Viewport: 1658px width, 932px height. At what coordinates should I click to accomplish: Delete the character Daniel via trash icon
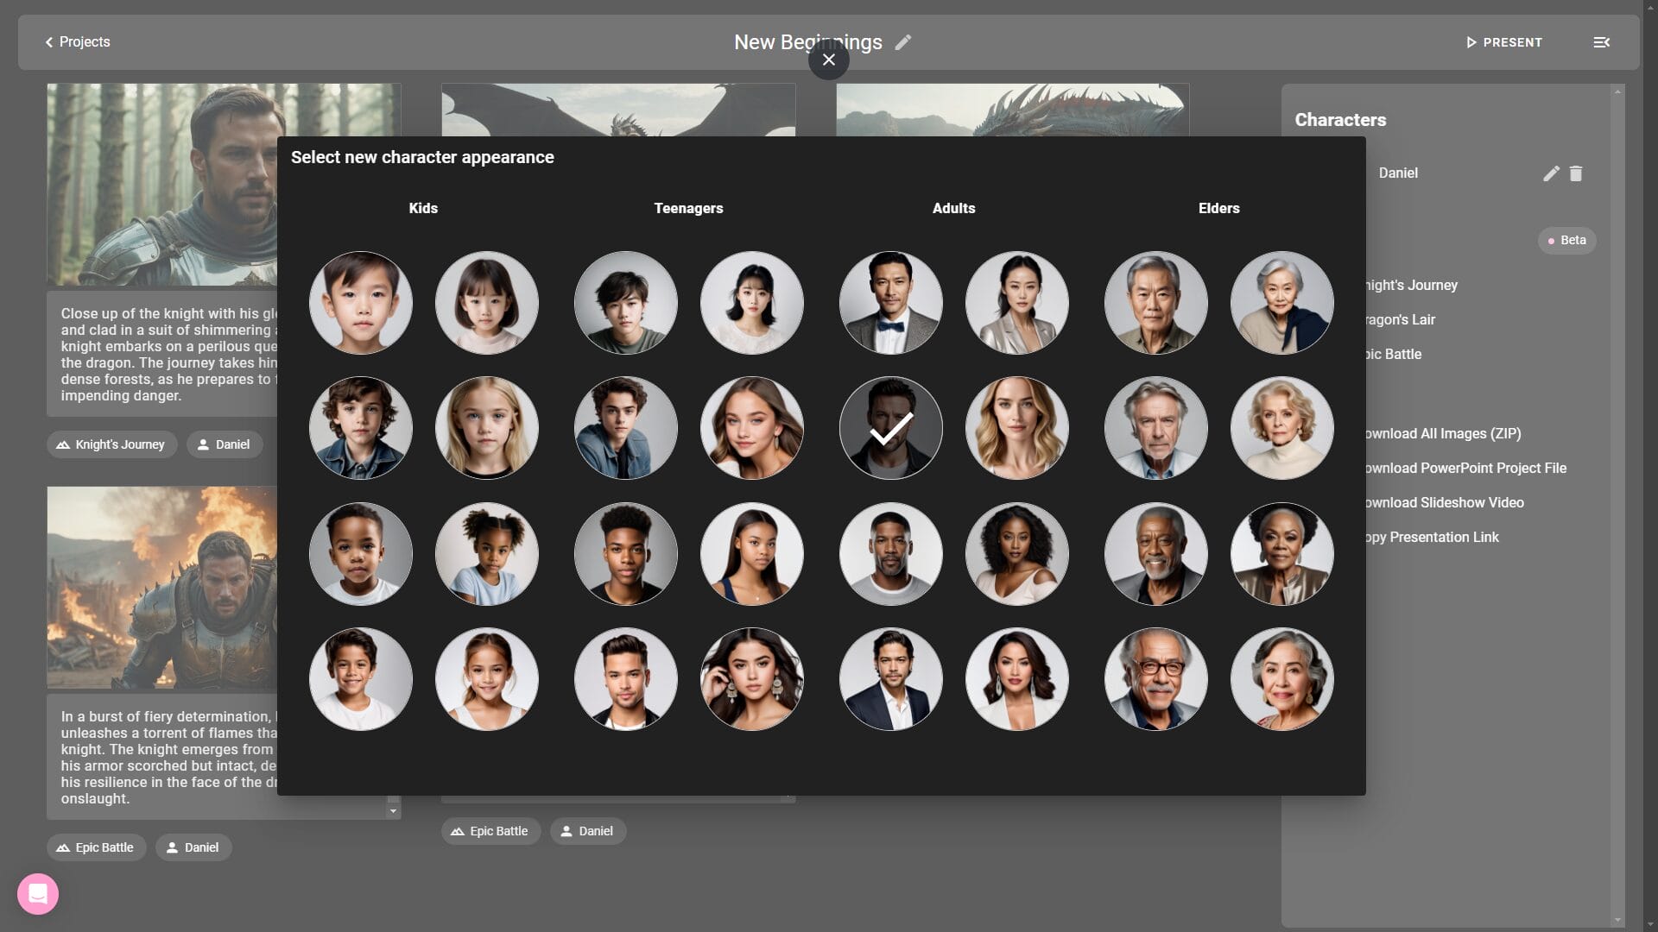click(x=1577, y=173)
